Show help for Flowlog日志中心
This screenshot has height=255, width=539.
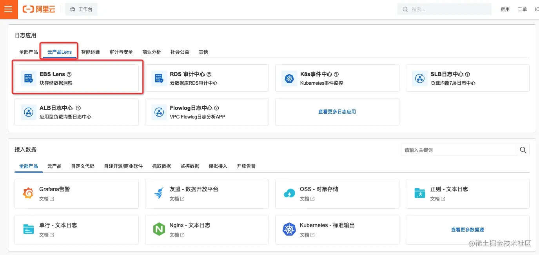coord(216,108)
